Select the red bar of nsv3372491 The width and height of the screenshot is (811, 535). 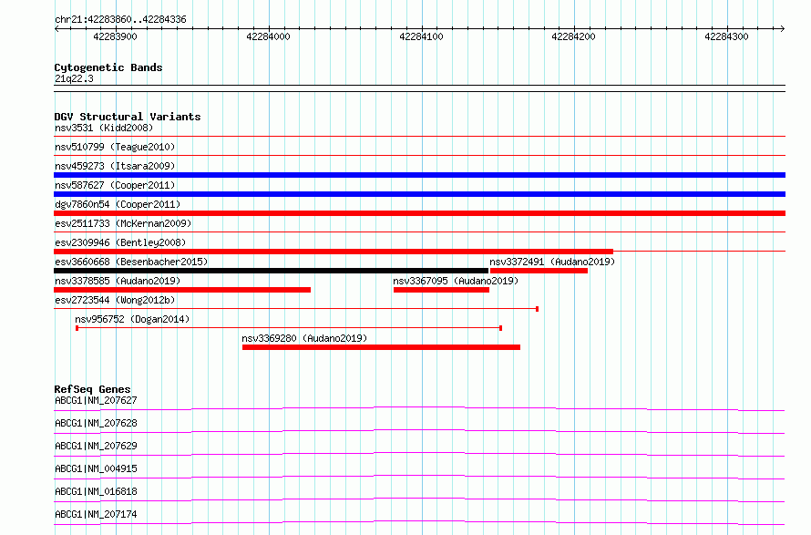click(x=539, y=271)
